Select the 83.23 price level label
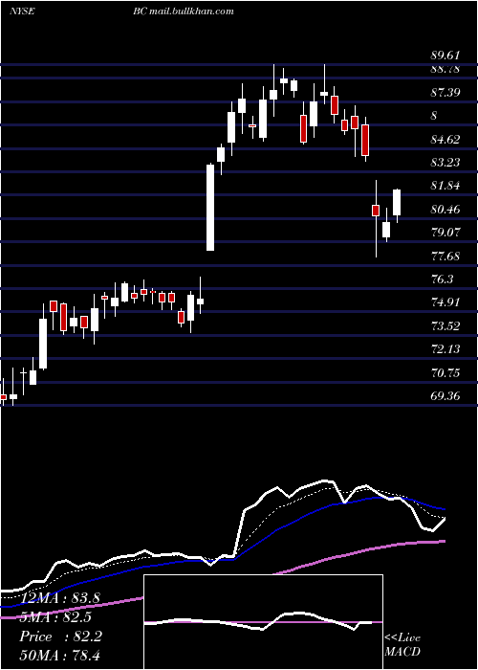The width and height of the screenshot is (478, 670). point(445,163)
